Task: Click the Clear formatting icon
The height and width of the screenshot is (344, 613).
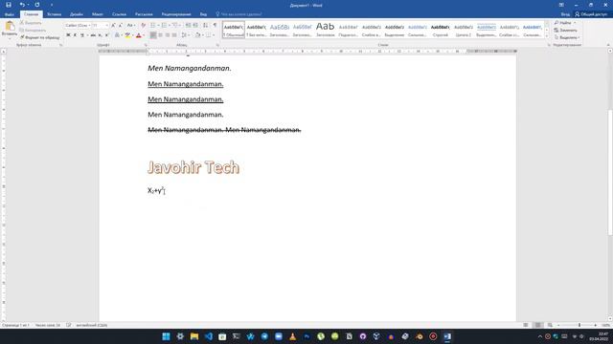Action: [143, 26]
